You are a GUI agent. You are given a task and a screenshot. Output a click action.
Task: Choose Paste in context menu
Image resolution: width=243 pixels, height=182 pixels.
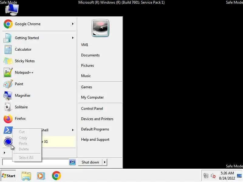[x=27, y=143]
